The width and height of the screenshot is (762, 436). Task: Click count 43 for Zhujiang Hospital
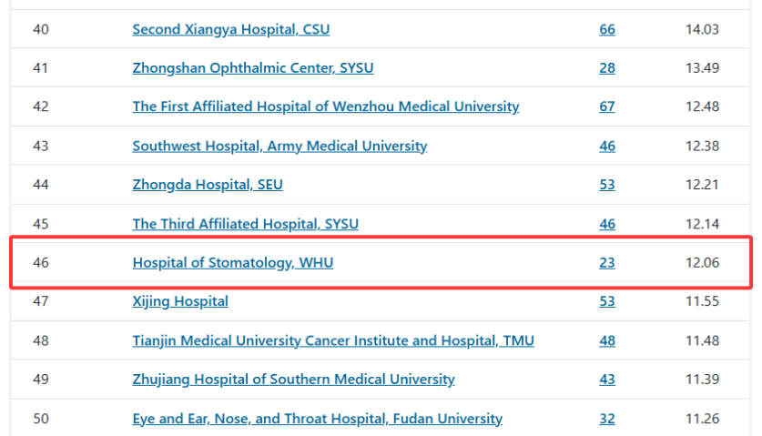(607, 380)
